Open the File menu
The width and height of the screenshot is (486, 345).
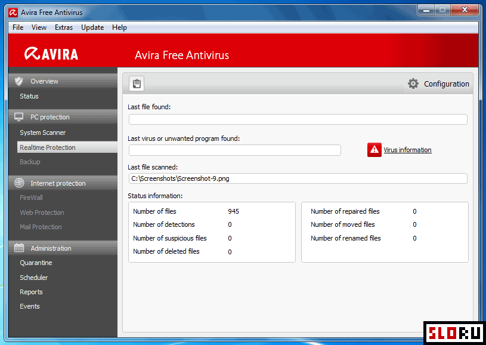click(18, 27)
